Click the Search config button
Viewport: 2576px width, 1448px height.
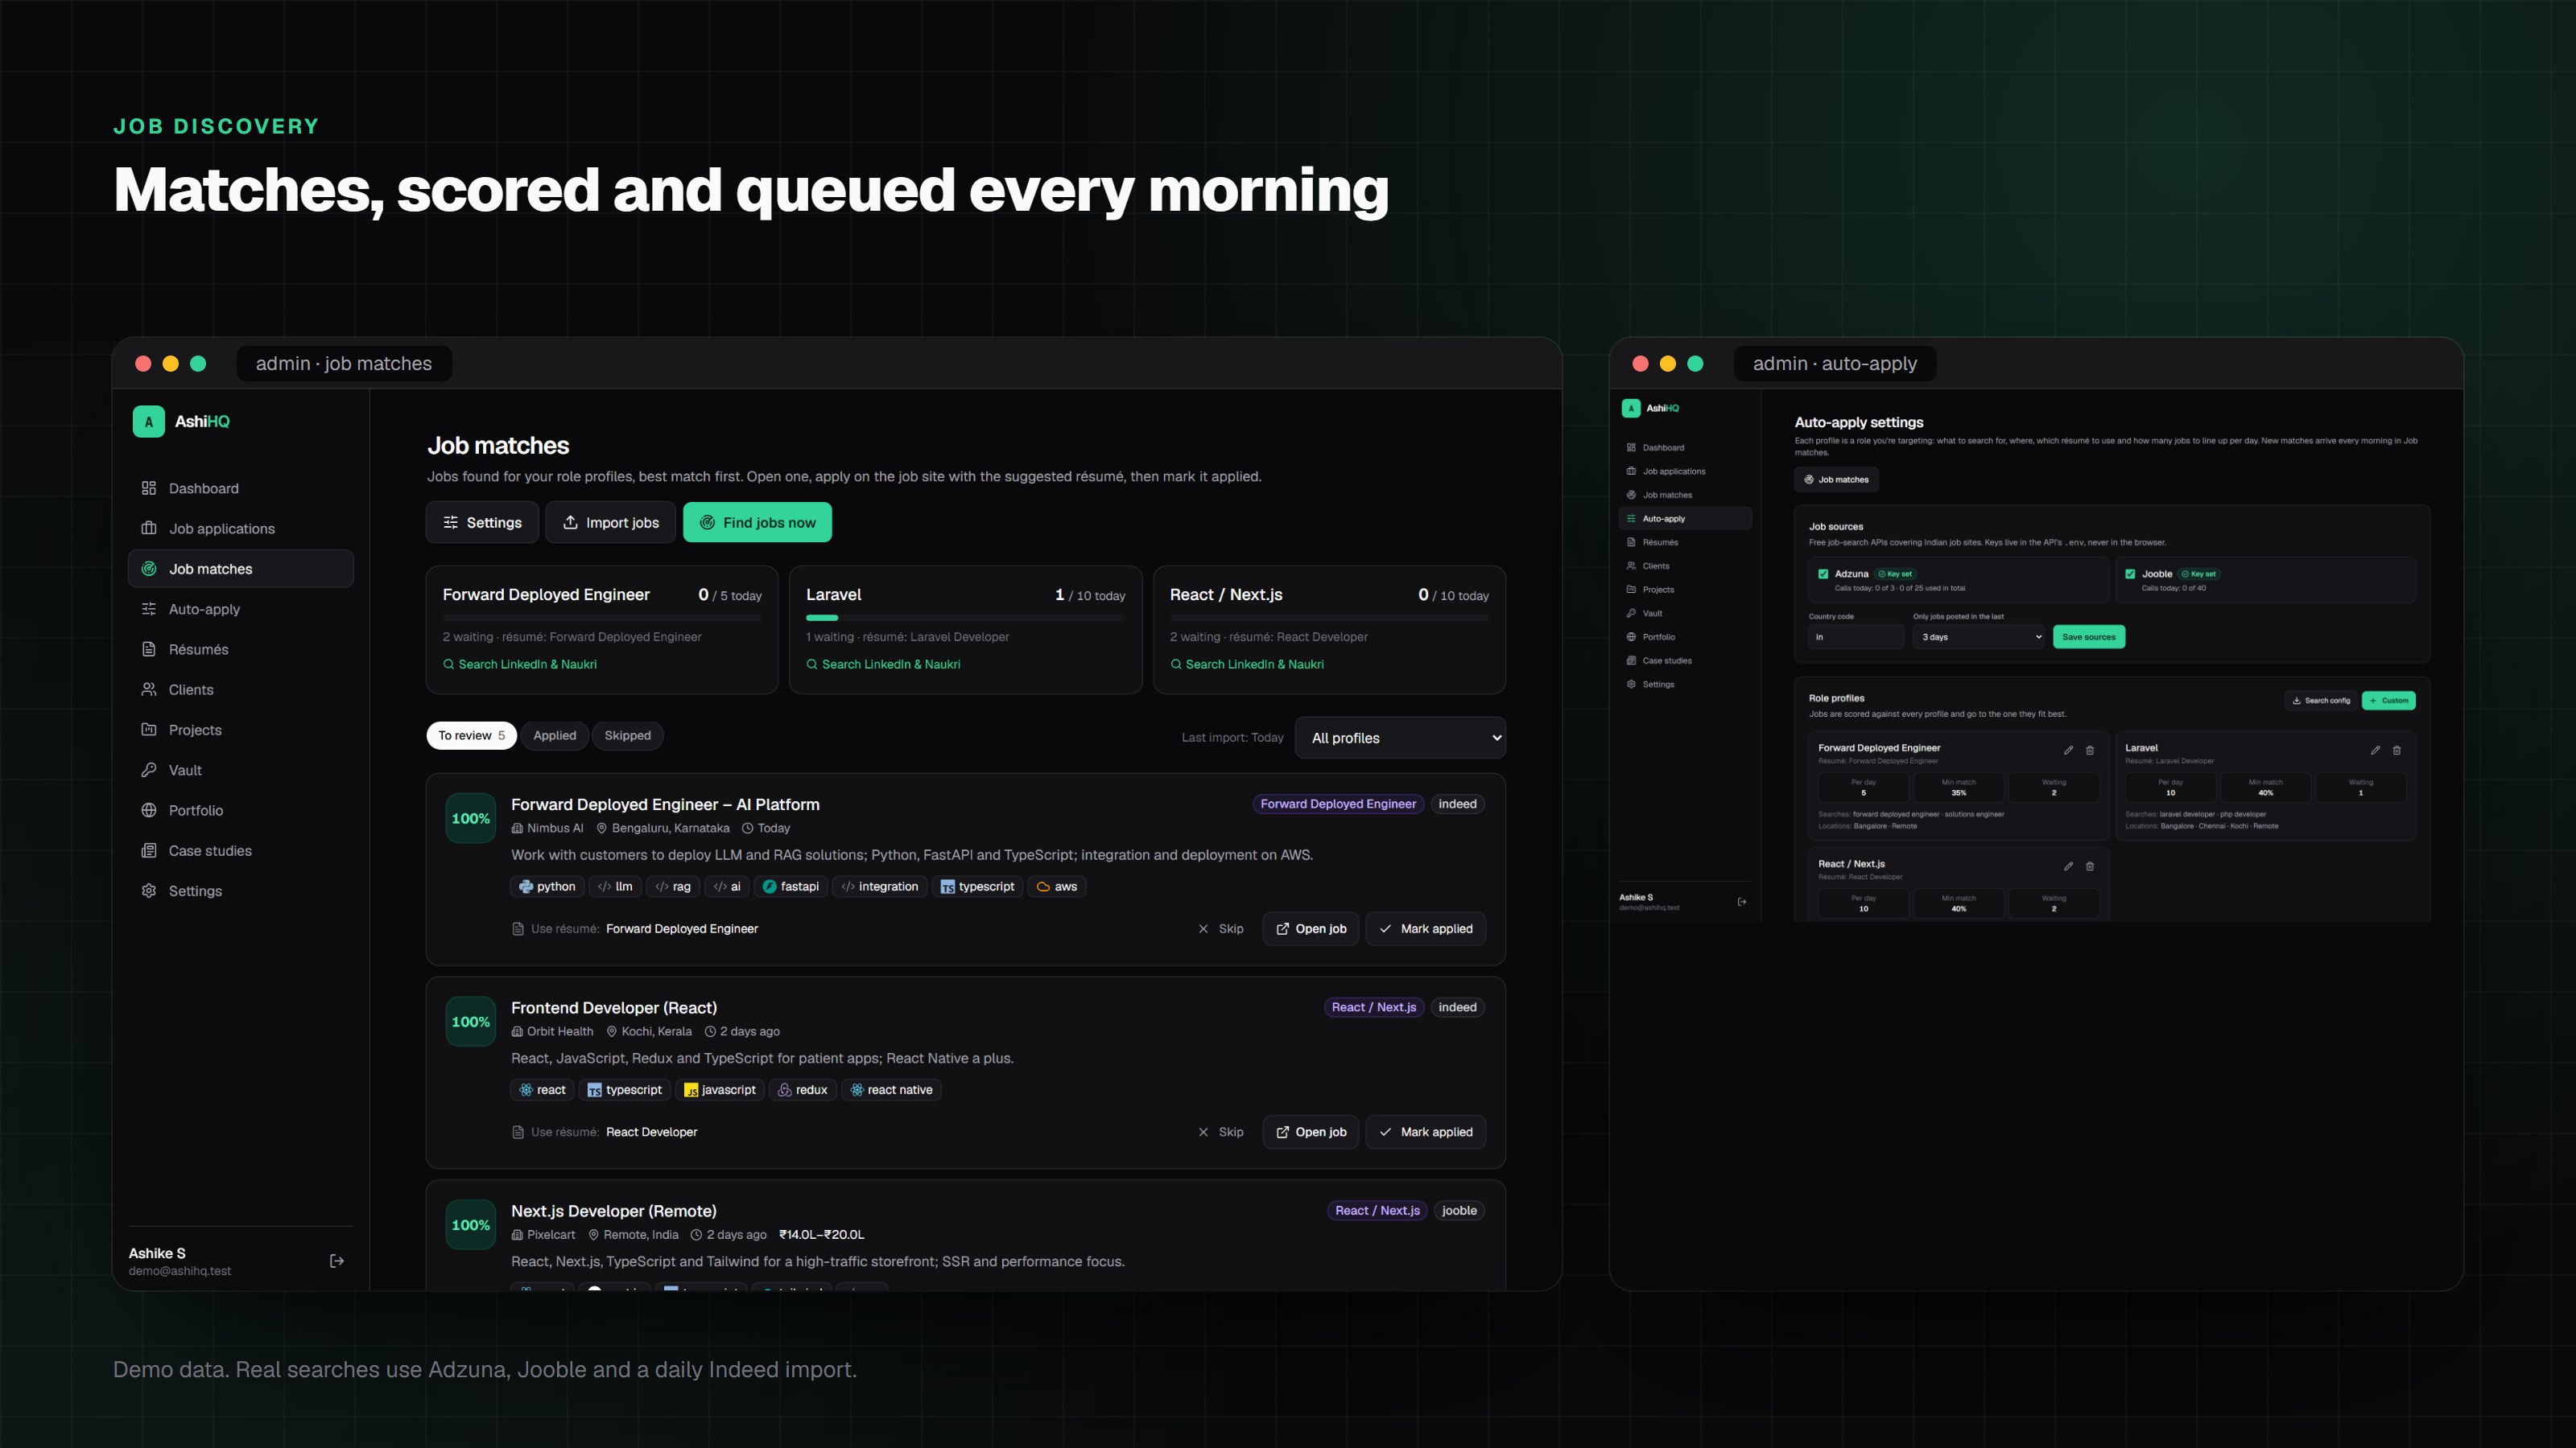pyautogui.click(x=2321, y=701)
